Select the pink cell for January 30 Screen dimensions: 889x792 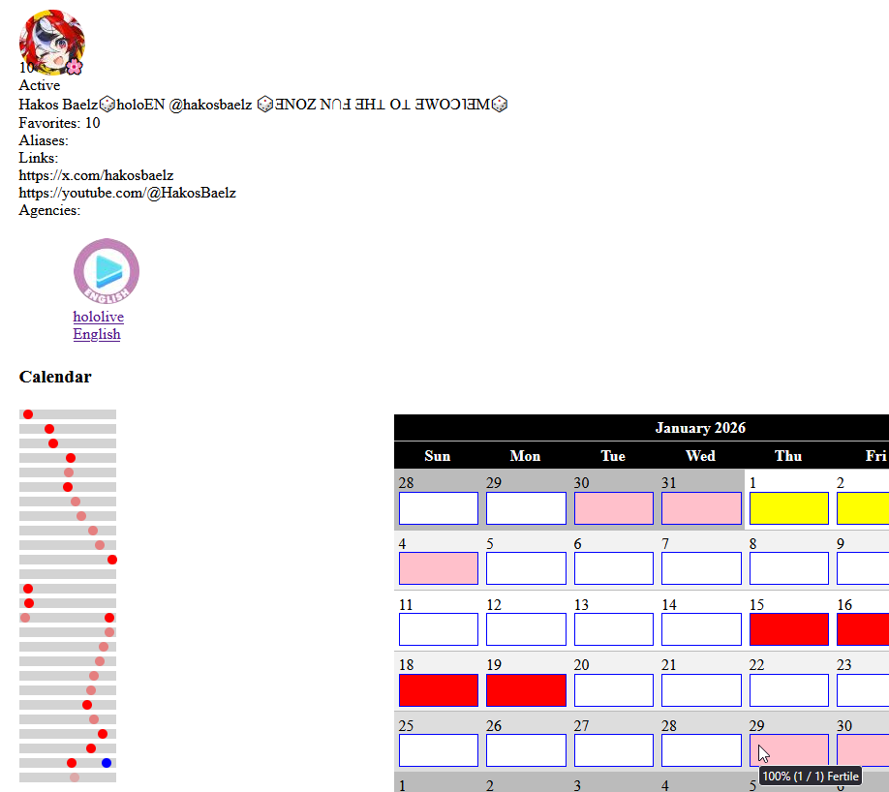coord(863,750)
